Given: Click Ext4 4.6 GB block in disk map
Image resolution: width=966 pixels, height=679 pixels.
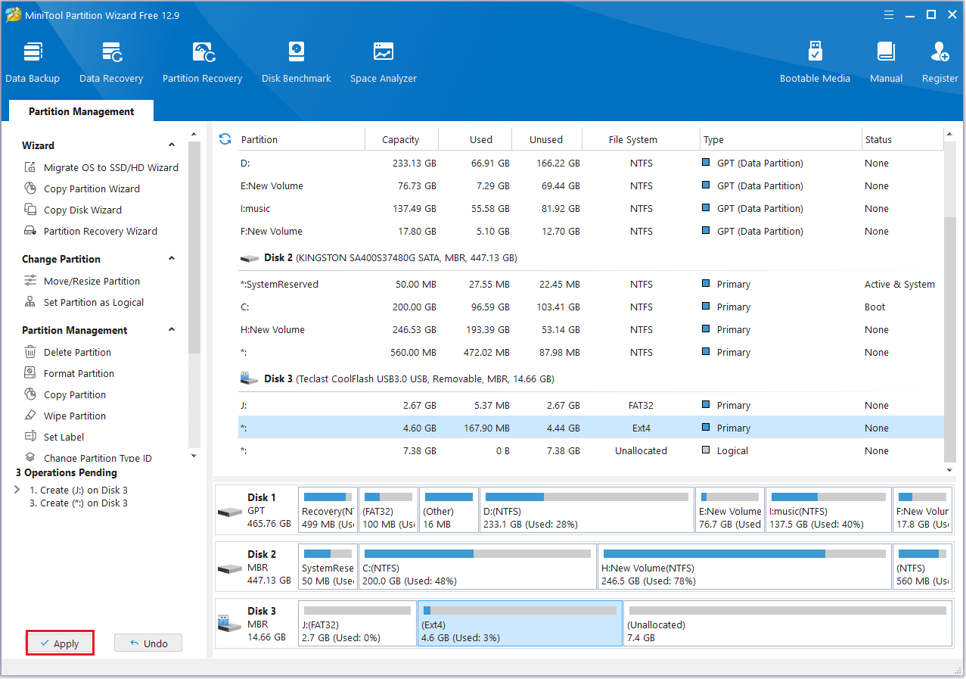Looking at the screenshot, I should (x=520, y=624).
